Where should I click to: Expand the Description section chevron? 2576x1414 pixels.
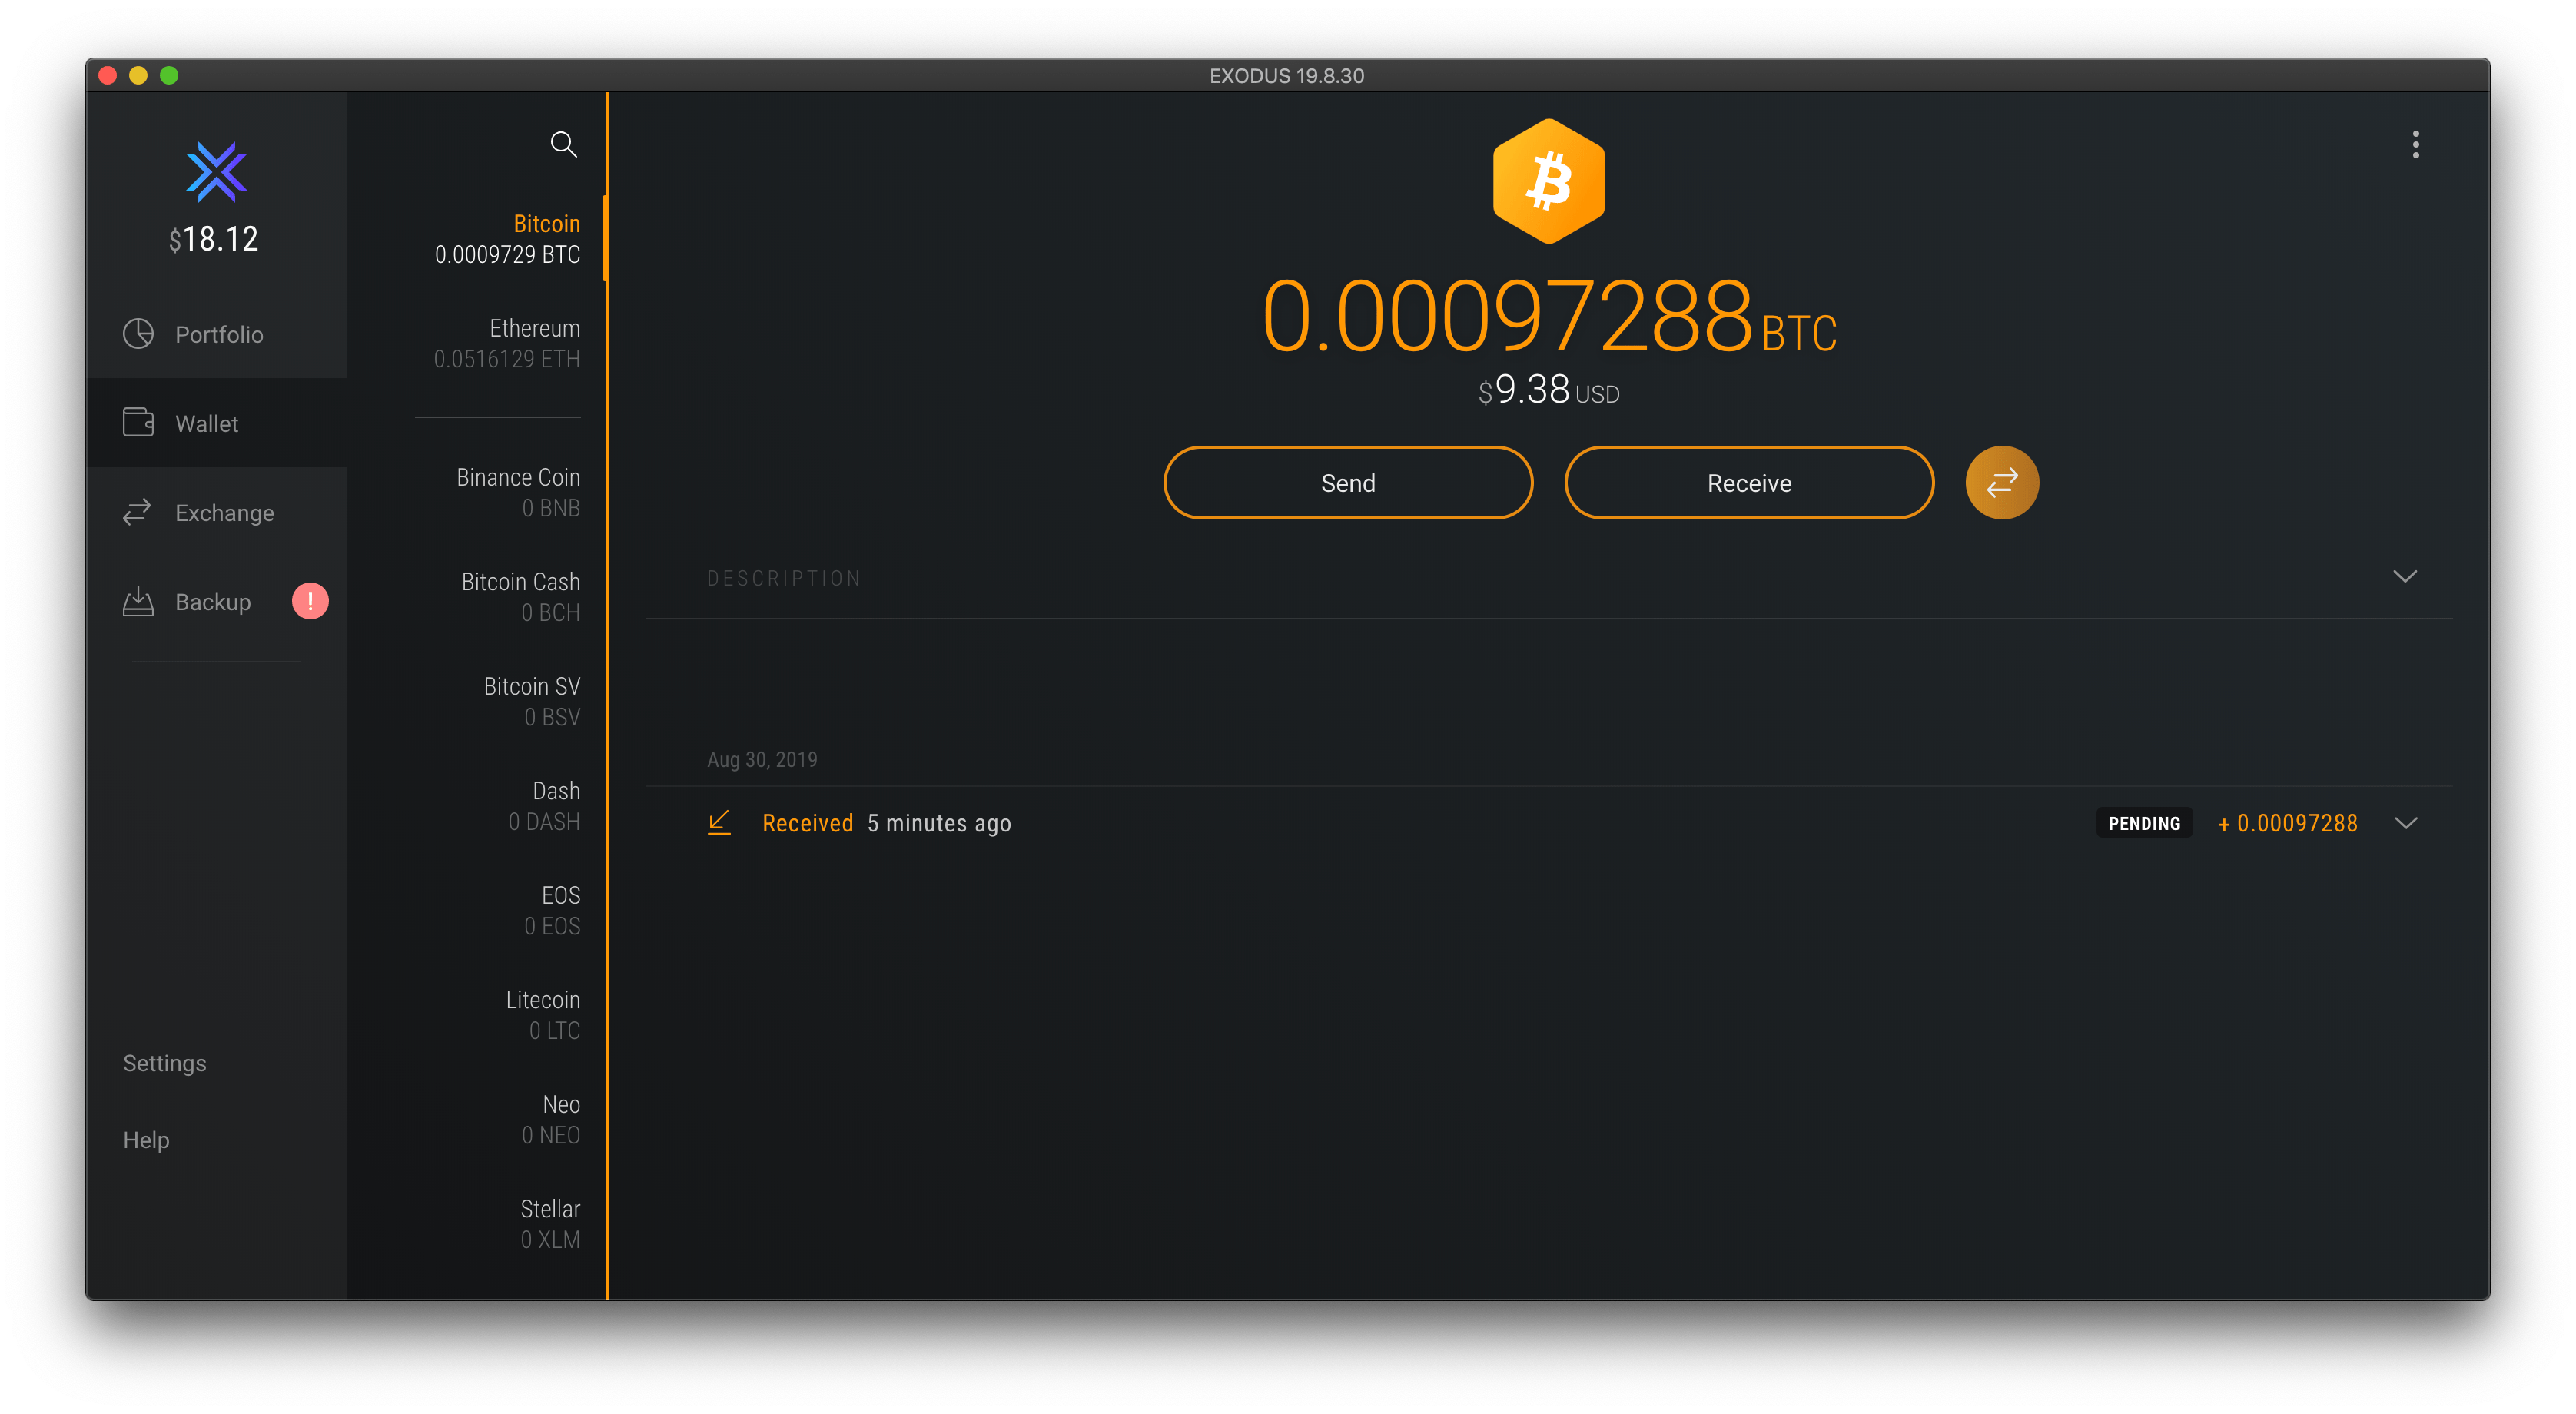(x=2404, y=576)
